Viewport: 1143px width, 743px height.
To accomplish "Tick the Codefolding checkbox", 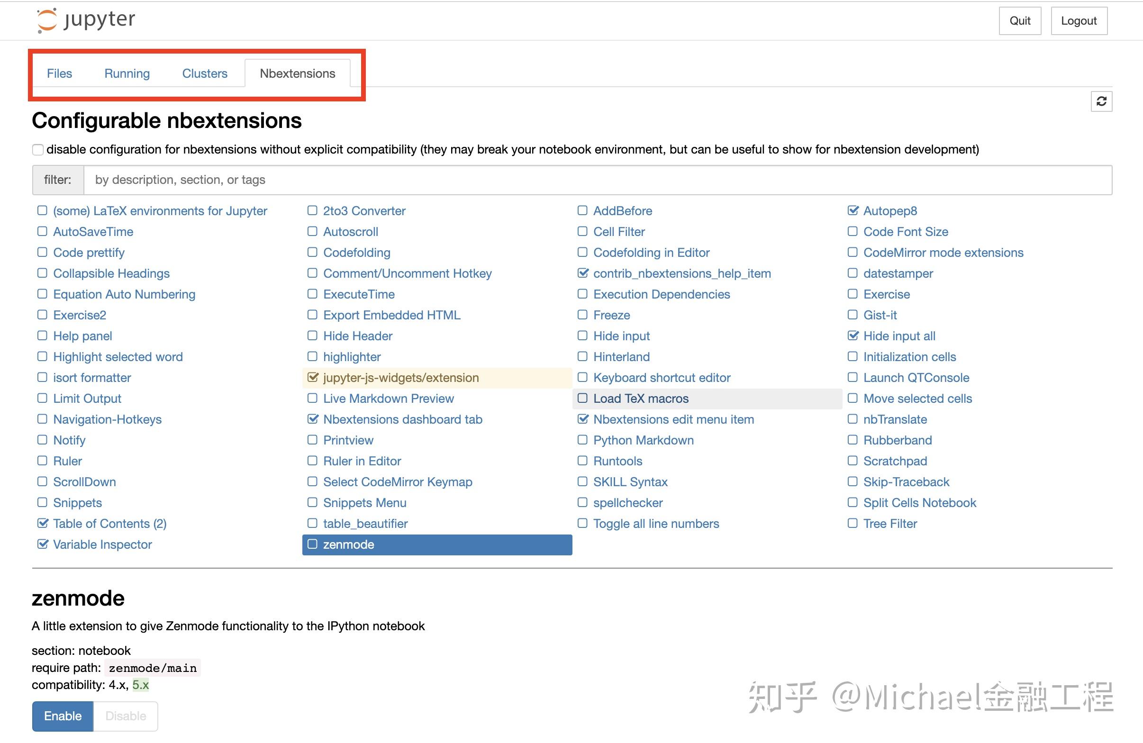I will (x=312, y=252).
